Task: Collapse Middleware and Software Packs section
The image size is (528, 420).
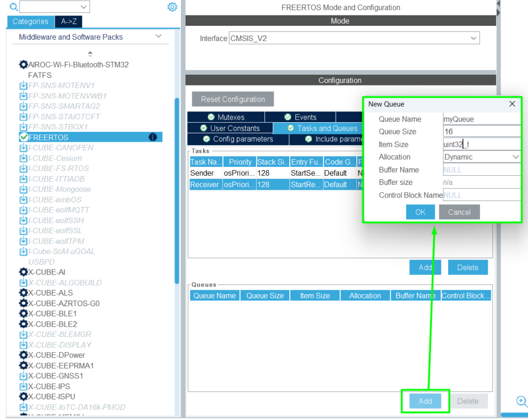Action: [158, 37]
